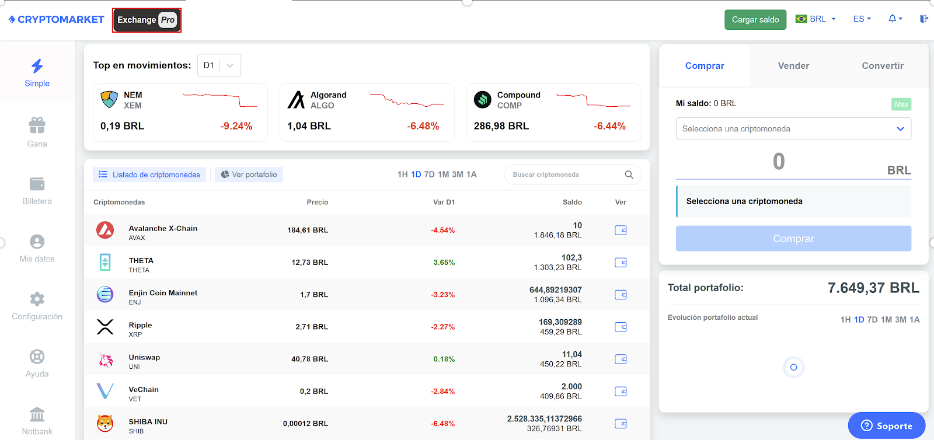Open wallet icon for Uniswap row
934x440 pixels.
click(621, 359)
